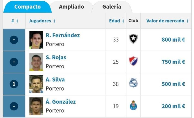The width and height of the screenshot is (194, 118).
Task: Open A. Silva player profile link
Action: (55, 80)
